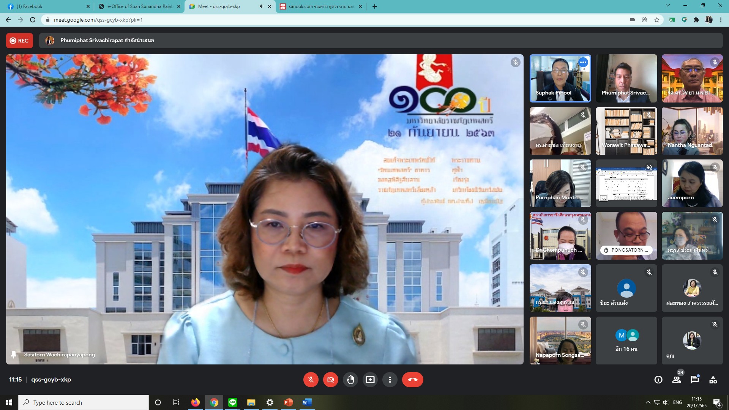The height and width of the screenshot is (410, 729).
Task: Open more options three-dot menu
Action: point(390,380)
